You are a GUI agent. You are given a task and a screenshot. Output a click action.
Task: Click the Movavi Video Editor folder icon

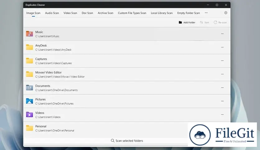point(29,74)
